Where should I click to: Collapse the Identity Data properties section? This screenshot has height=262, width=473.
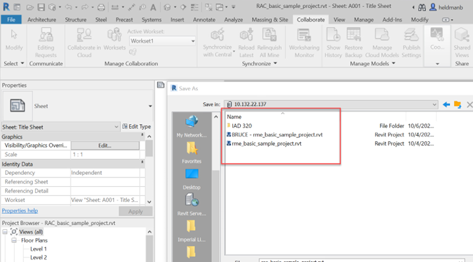(x=142, y=162)
